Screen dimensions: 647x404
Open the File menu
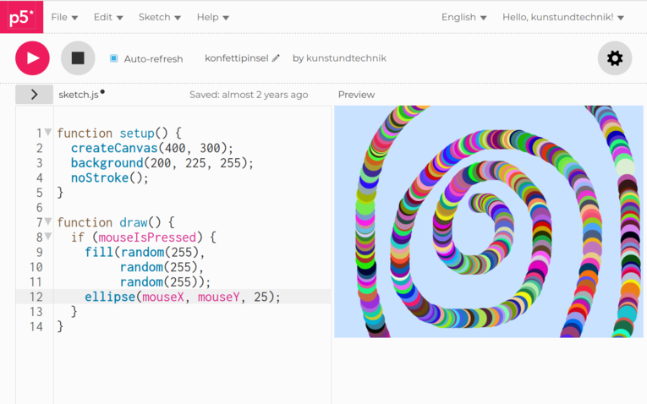pyautogui.click(x=64, y=17)
